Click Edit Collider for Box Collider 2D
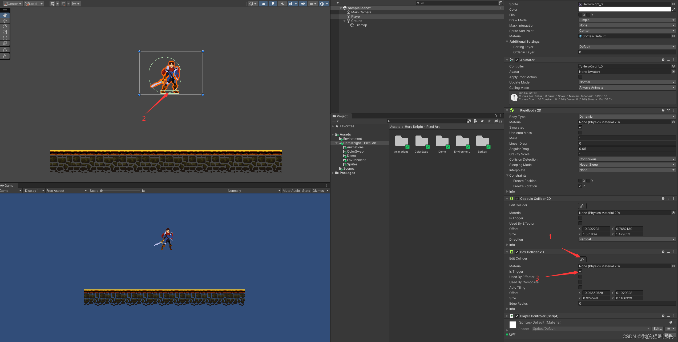Screen dimensions: 678x342 coord(582,259)
